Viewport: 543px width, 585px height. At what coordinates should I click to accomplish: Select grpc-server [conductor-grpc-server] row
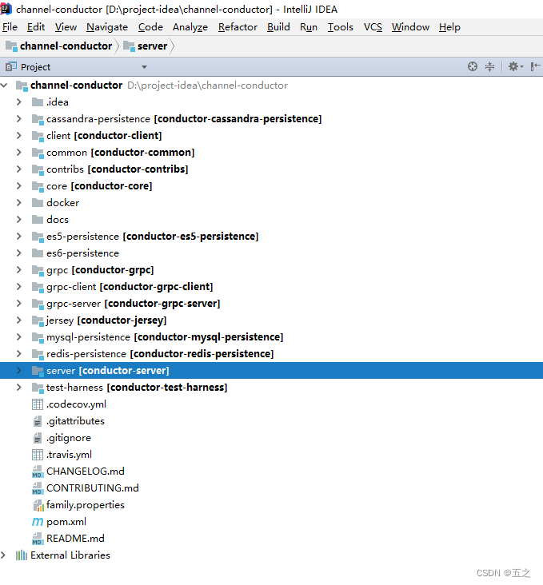(x=272, y=304)
